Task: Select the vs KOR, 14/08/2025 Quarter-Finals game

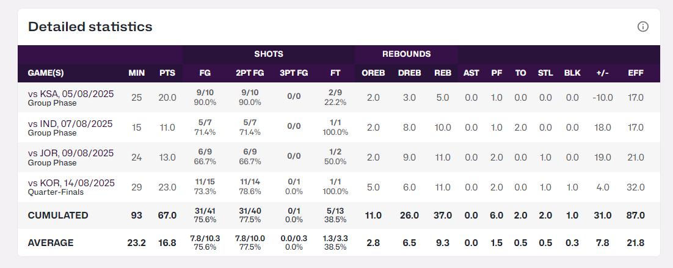Action: (x=71, y=183)
